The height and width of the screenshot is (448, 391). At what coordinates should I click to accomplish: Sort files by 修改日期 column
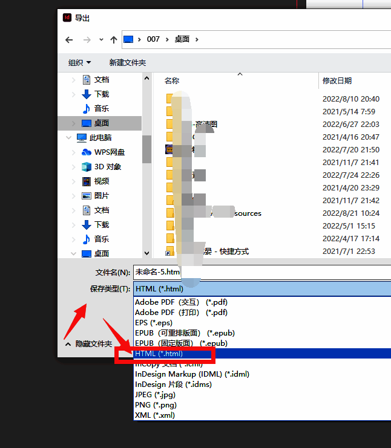pos(337,81)
